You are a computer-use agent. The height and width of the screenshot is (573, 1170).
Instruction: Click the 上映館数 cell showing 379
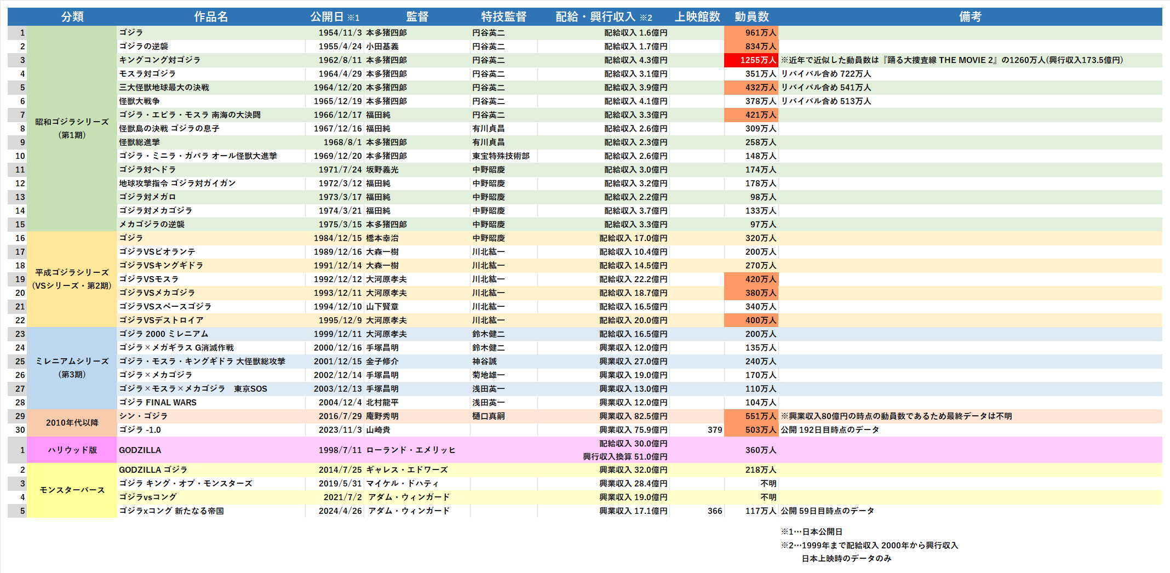(x=697, y=430)
